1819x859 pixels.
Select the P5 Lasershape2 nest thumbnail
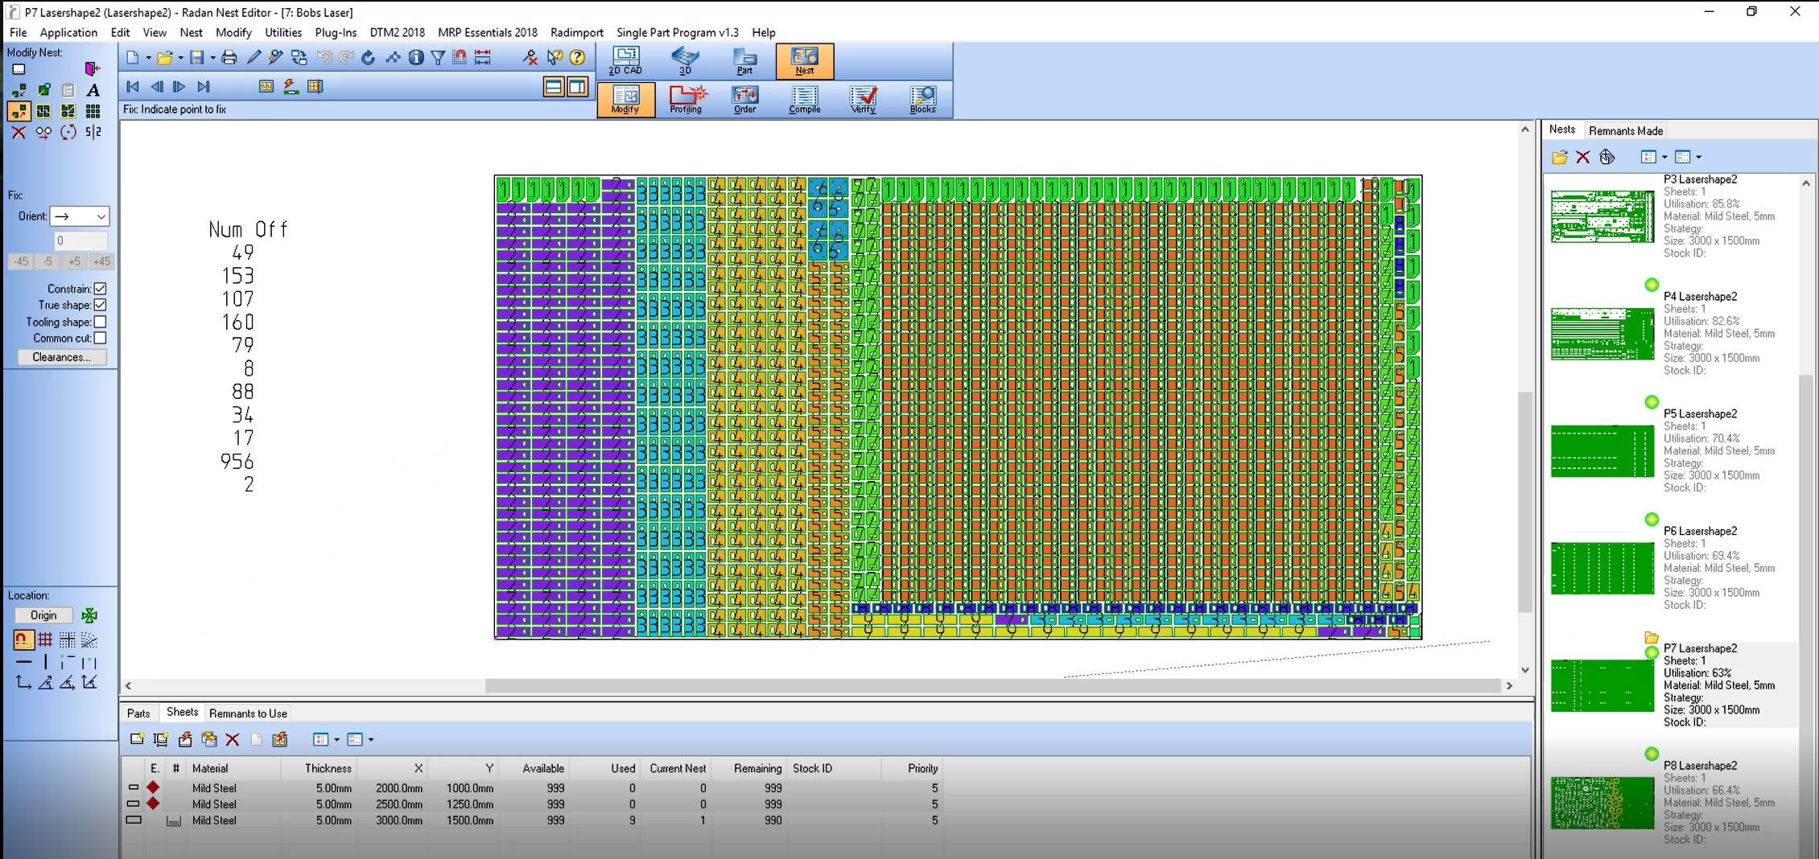coord(1602,451)
